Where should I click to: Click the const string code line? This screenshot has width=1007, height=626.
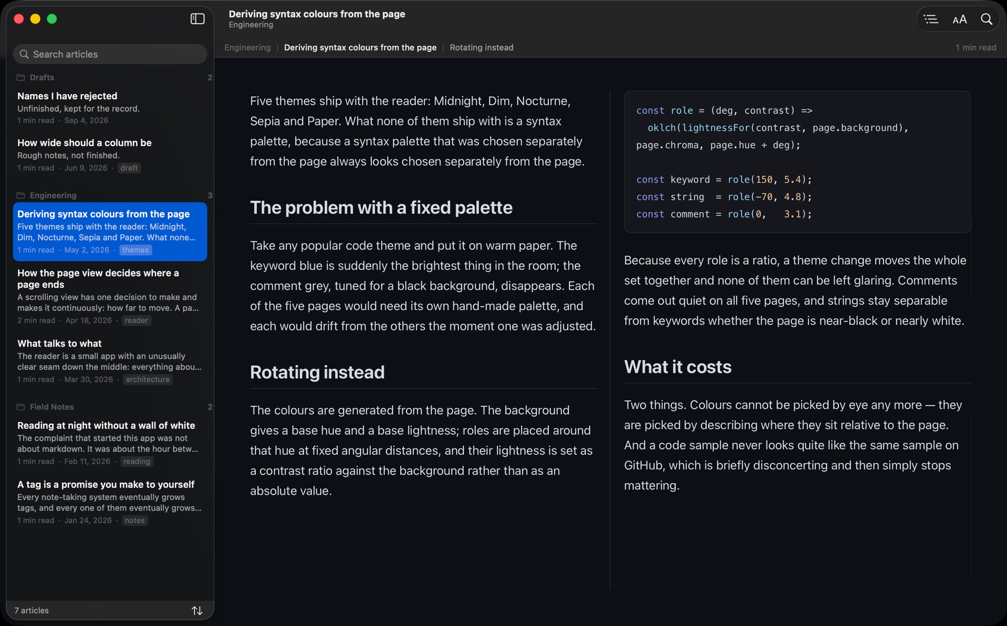pos(724,197)
